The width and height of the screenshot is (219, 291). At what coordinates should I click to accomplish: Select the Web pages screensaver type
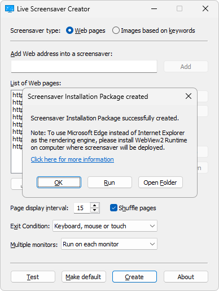(x=69, y=31)
